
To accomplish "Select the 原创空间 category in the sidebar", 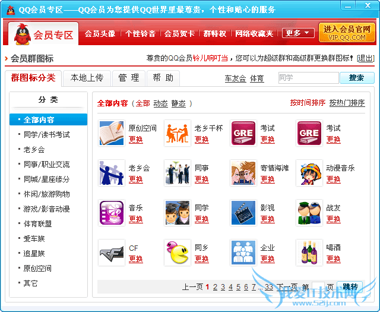I will (37, 269).
